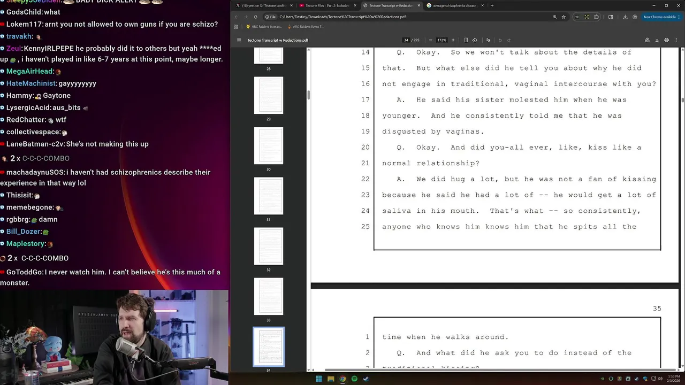Save PDF to Google Drive icon

[647, 40]
